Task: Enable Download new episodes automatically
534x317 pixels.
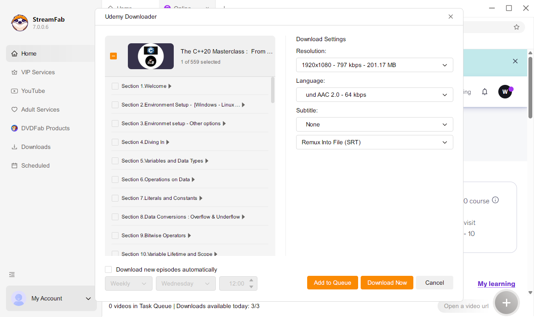Action: point(108,269)
